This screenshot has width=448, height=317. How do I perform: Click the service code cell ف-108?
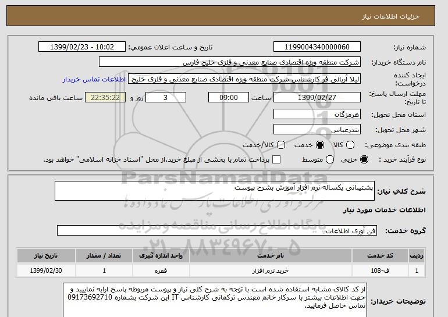(380, 270)
